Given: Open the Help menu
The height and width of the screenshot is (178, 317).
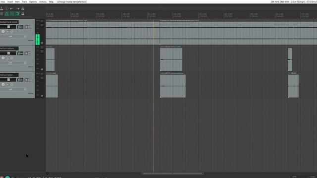Looking at the screenshot, I should (x=51, y=1).
